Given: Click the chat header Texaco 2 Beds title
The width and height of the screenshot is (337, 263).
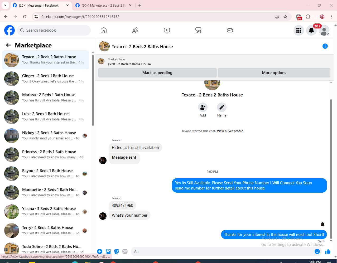Looking at the screenshot, I should pos(142,47).
